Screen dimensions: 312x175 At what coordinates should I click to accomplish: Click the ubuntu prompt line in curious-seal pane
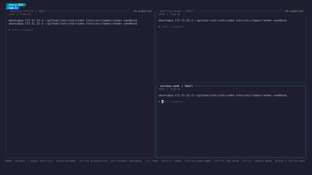(222, 95)
